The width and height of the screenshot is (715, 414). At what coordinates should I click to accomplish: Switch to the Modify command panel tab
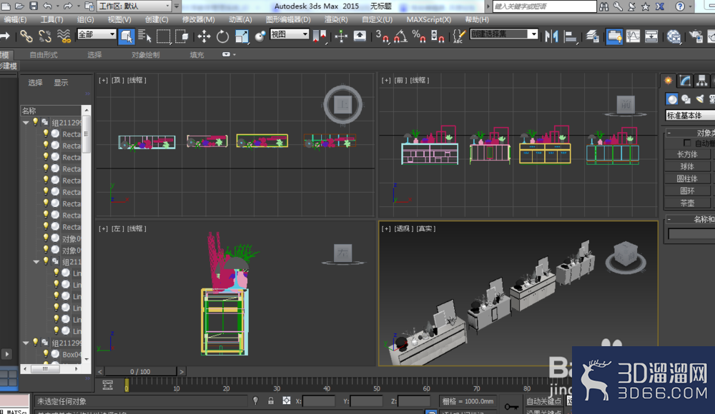685,81
